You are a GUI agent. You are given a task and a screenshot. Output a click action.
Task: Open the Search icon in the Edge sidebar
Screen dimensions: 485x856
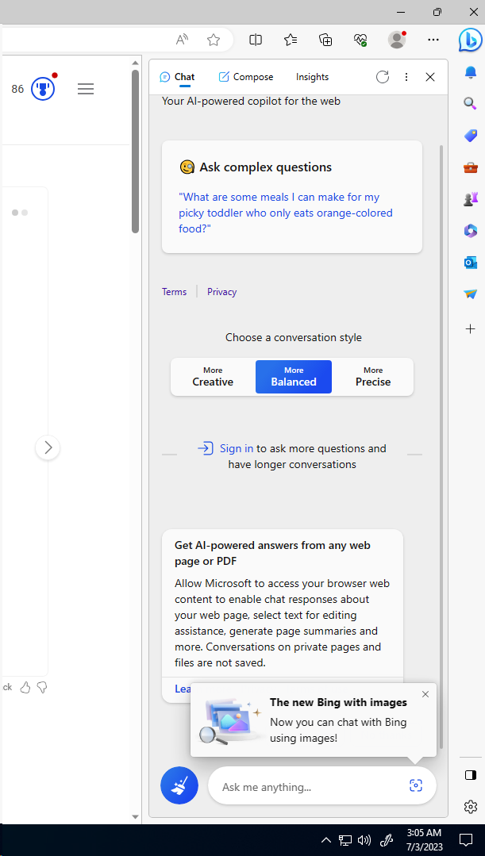[x=470, y=103]
